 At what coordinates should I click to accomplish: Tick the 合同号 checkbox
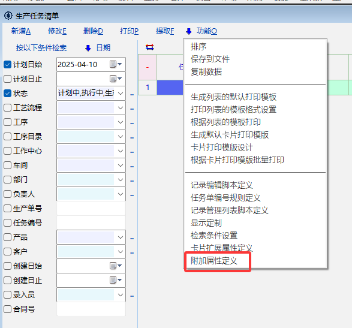tap(7, 309)
